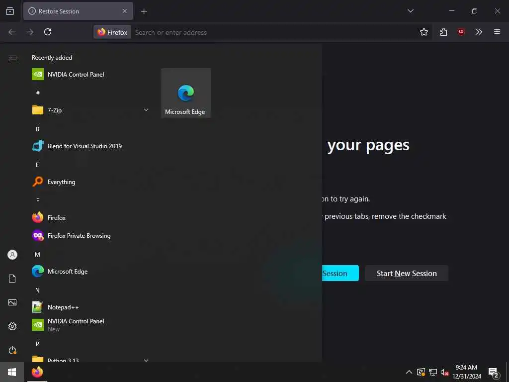Click the Firefox forward arrow
The height and width of the screenshot is (382, 509).
[30, 32]
